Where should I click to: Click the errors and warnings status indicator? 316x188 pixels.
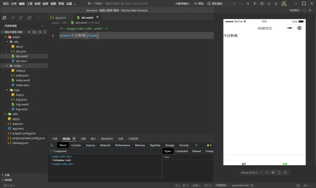pos(9,185)
